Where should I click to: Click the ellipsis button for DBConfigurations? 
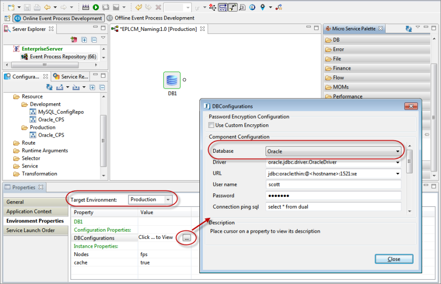tap(187, 238)
